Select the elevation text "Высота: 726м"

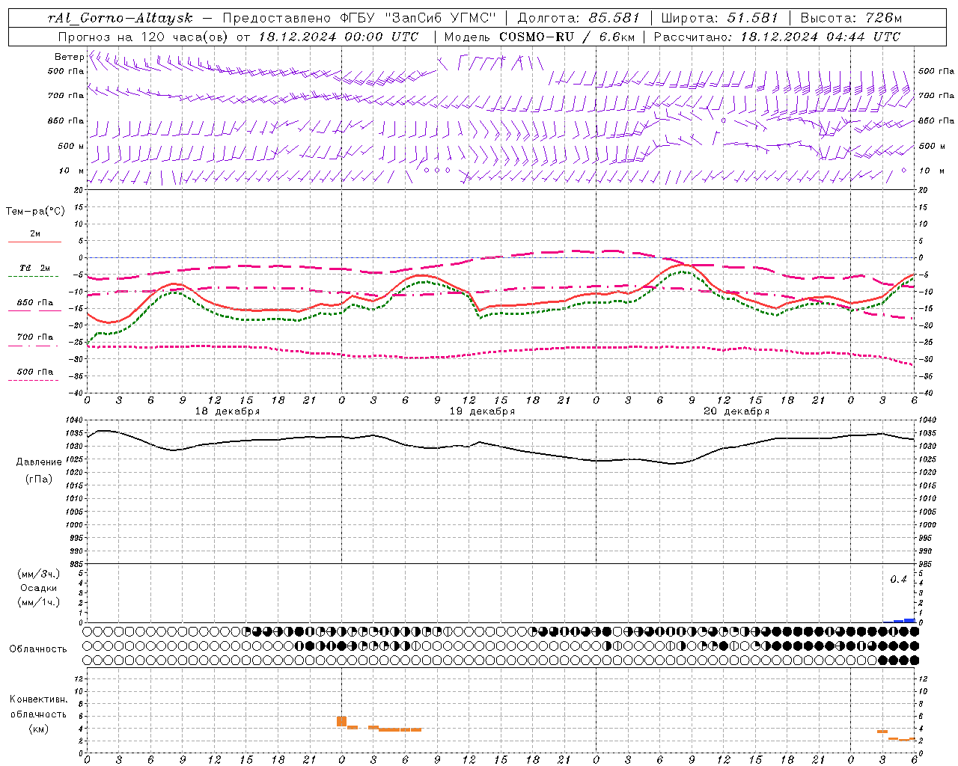(851, 18)
